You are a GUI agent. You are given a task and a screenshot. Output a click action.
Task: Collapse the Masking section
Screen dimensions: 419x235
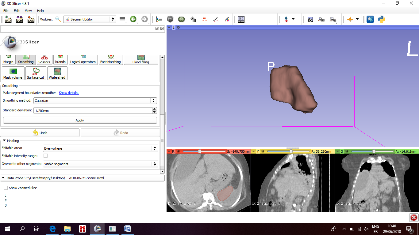pos(4,141)
